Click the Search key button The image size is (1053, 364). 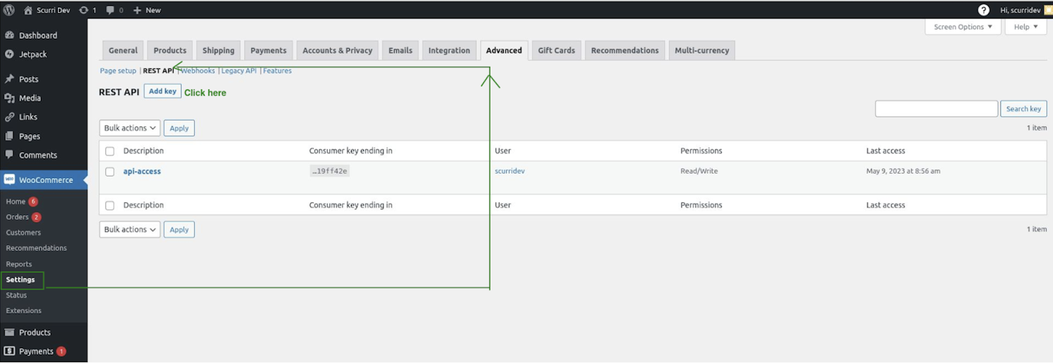(1023, 109)
